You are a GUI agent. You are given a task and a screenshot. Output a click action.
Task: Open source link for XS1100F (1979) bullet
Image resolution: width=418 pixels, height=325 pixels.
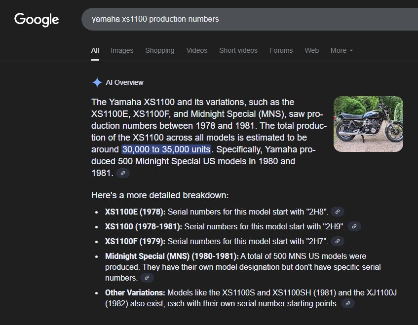tap(337, 241)
